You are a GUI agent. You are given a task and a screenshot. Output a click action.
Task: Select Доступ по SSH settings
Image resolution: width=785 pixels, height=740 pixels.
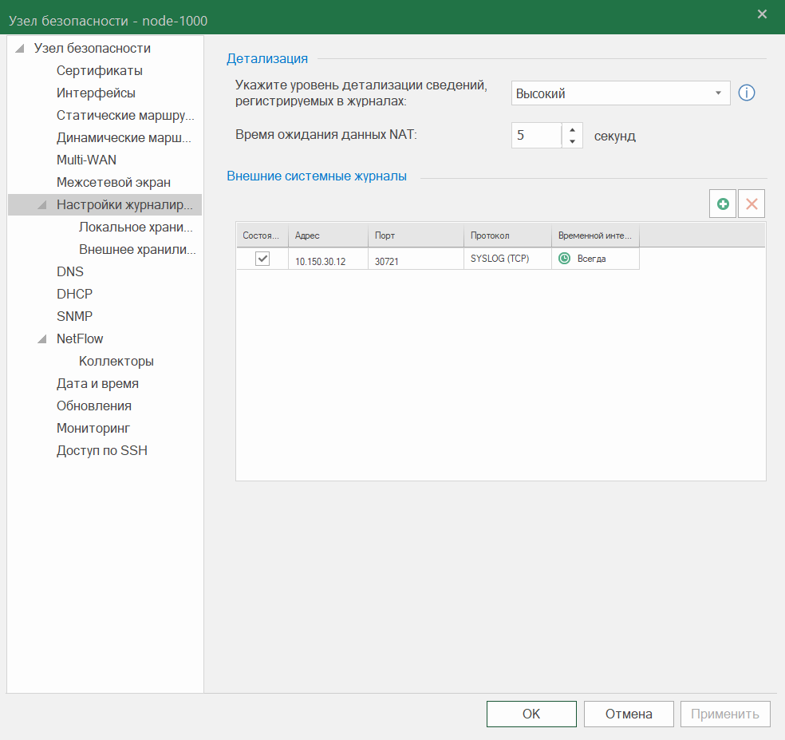pyautogui.click(x=101, y=450)
